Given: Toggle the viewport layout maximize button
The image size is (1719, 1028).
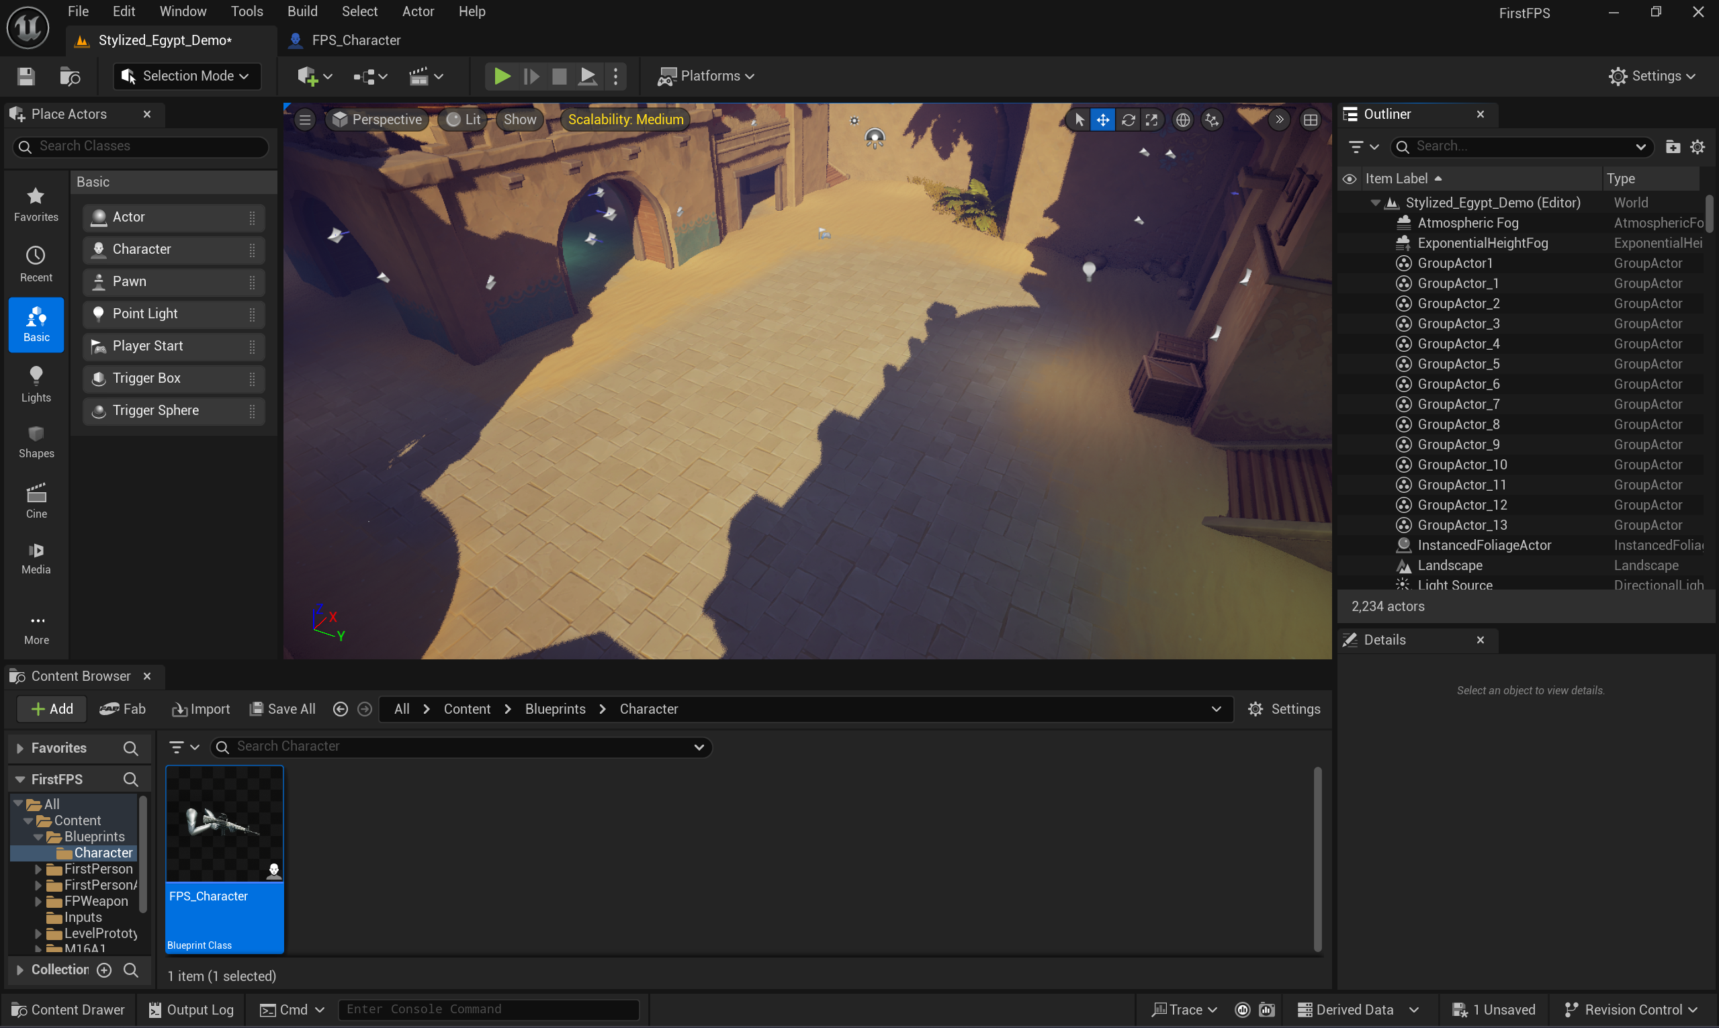Looking at the screenshot, I should (1310, 120).
